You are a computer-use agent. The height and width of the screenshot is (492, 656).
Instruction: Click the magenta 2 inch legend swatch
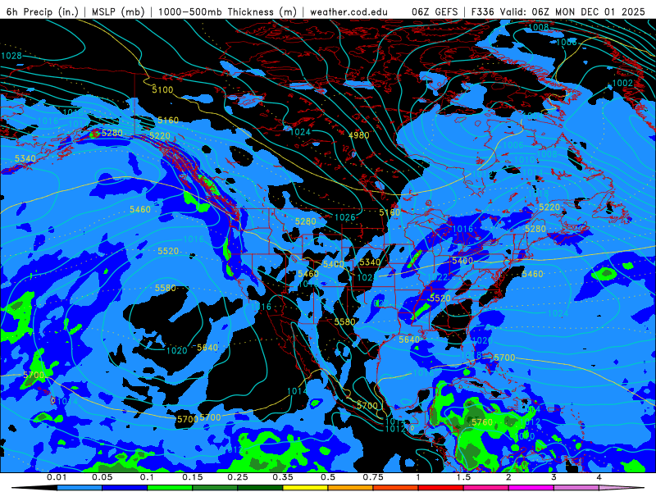[x=531, y=488]
